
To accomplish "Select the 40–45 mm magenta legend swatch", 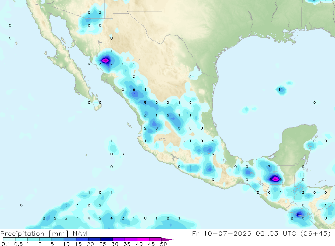I will [x=143, y=239].
